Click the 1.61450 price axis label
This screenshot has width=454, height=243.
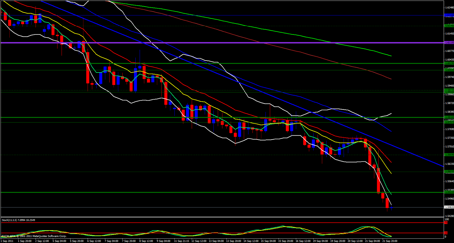point(450,34)
